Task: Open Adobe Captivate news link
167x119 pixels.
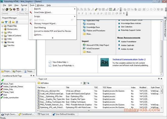Action: pos(128,45)
